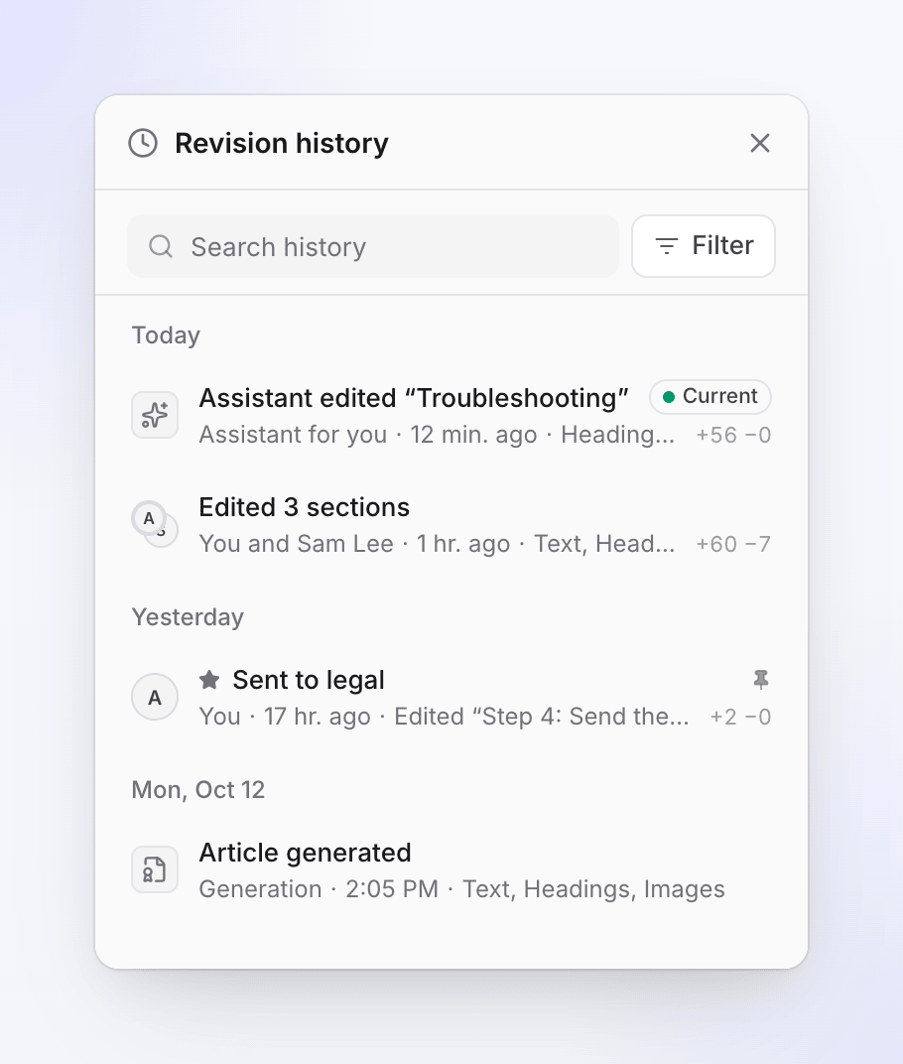This screenshot has width=903, height=1064.
Task: Click the Today section header
Action: click(x=166, y=335)
